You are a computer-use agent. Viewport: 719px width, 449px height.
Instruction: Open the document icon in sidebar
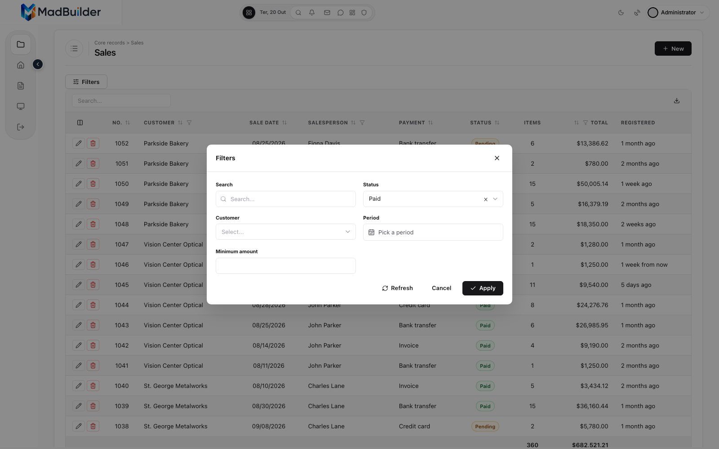(21, 86)
